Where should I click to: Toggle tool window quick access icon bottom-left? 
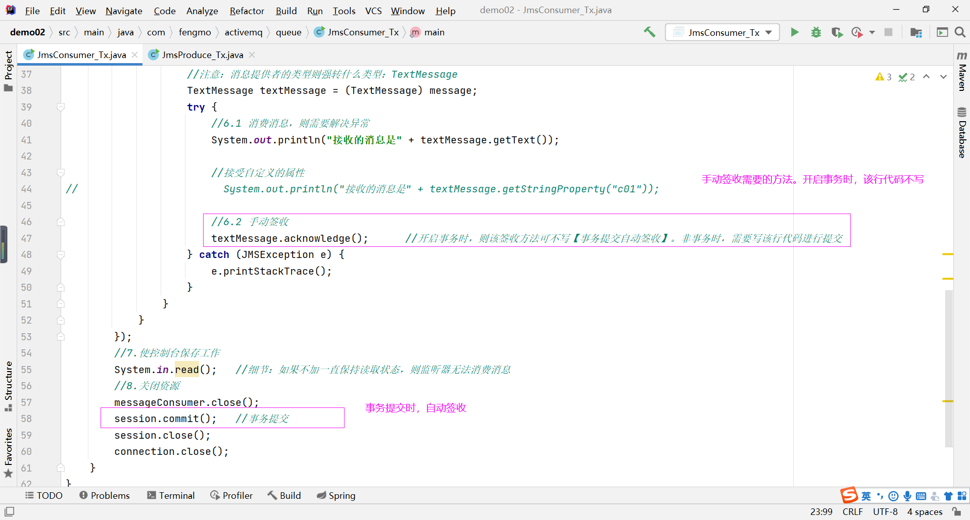coord(10,511)
